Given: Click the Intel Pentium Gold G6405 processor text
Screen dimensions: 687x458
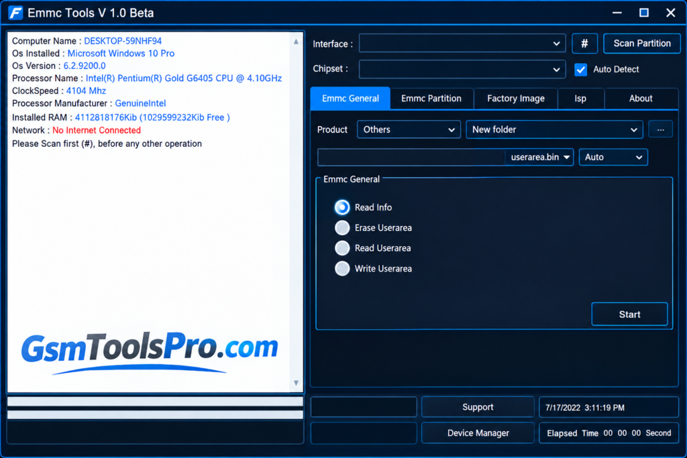Looking at the screenshot, I should [184, 78].
